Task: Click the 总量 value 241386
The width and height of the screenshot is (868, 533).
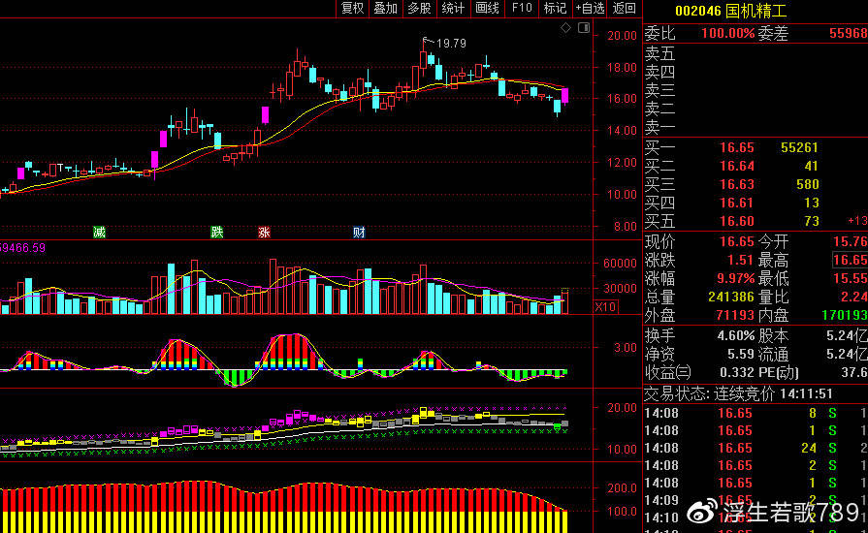Action: click(731, 297)
